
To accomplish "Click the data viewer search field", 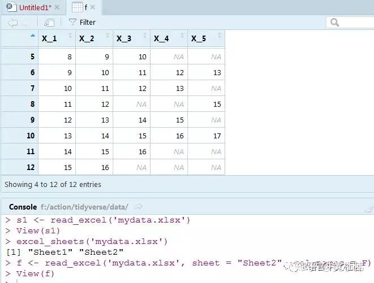I will coord(350,23).
